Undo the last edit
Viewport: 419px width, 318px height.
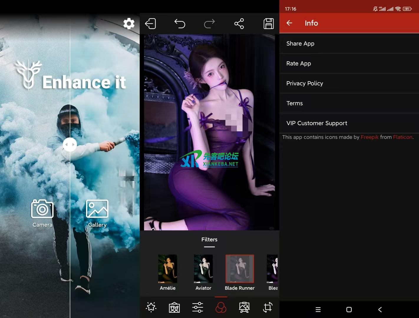(x=180, y=24)
